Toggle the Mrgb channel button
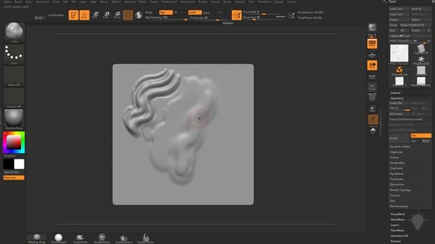Screen dimensions: 435x244 click(x=150, y=12)
